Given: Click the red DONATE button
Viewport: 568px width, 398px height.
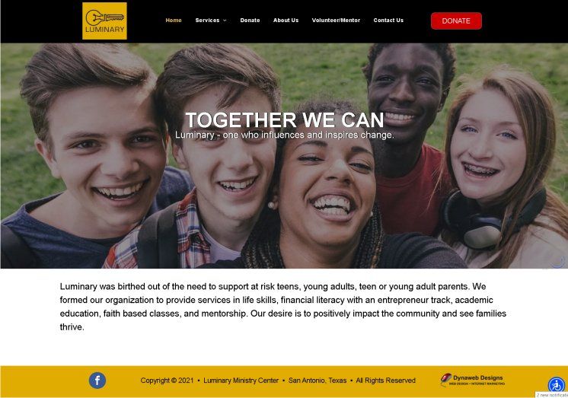Looking at the screenshot, I should [x=456, y=21].
